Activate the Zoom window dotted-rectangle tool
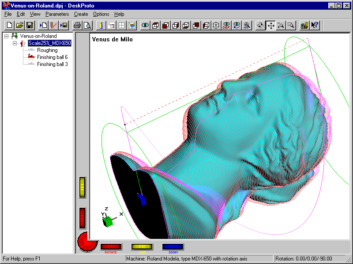Viewport: 353px width, 264px height. click(291, 25)
